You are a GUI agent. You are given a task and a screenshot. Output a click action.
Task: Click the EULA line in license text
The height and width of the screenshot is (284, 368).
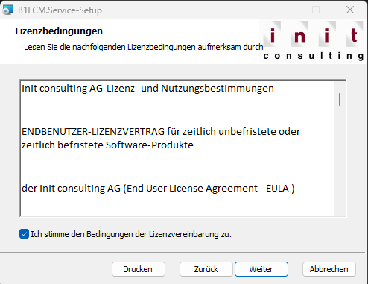[x=158, y=189]
